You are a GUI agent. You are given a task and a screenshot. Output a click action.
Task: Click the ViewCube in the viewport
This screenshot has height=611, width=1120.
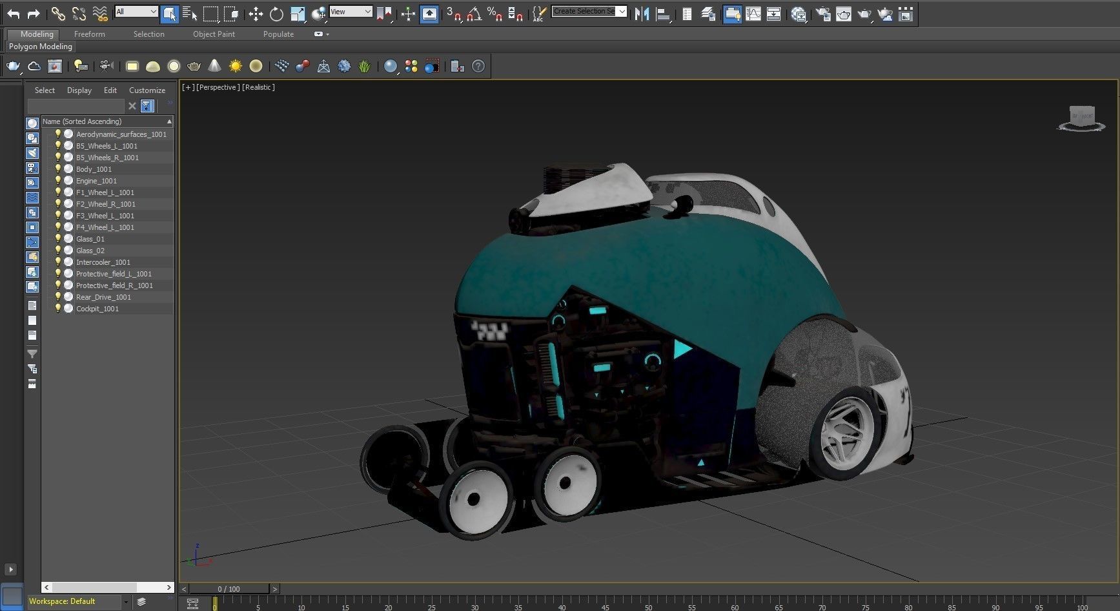(1083, 118)
